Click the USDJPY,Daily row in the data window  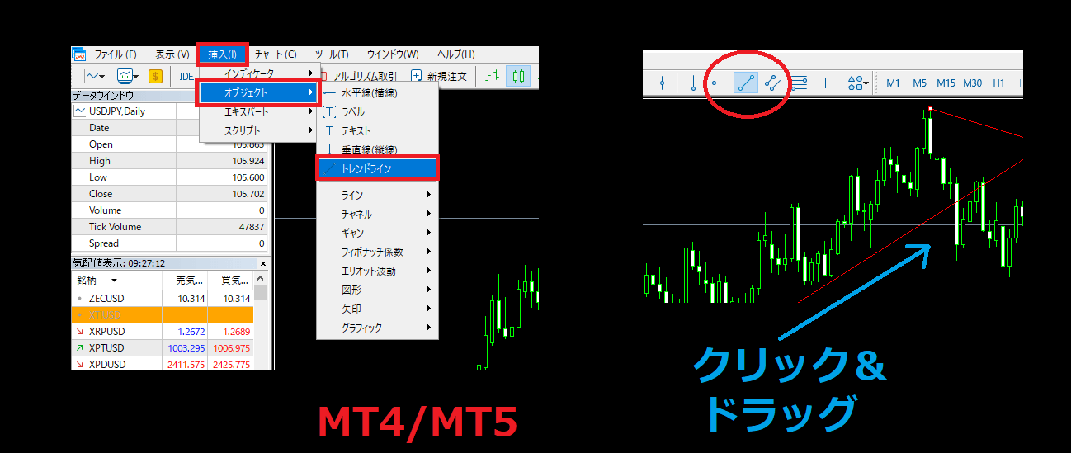134,111
